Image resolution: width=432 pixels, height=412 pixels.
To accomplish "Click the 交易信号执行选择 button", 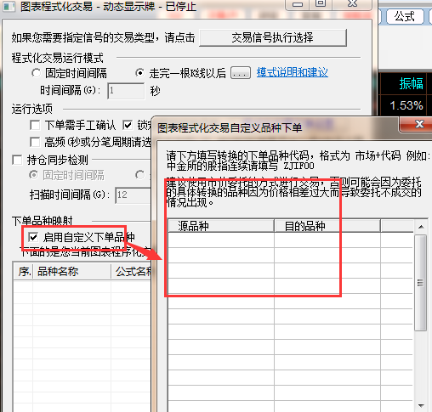I will click(273, 37).
